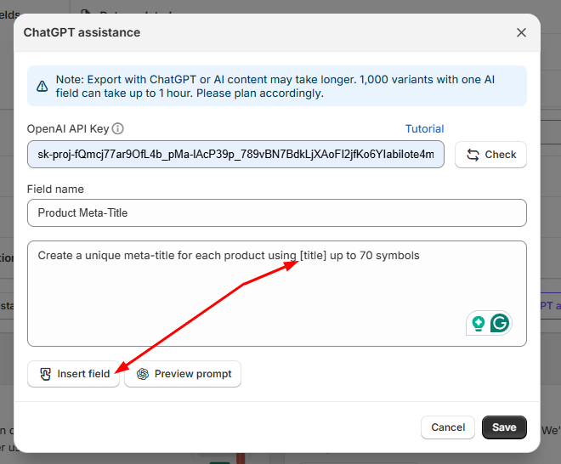Screen dimensions: 561x464
Task: Click the OpenAI API key input field
Action: (x=235, y=154)
